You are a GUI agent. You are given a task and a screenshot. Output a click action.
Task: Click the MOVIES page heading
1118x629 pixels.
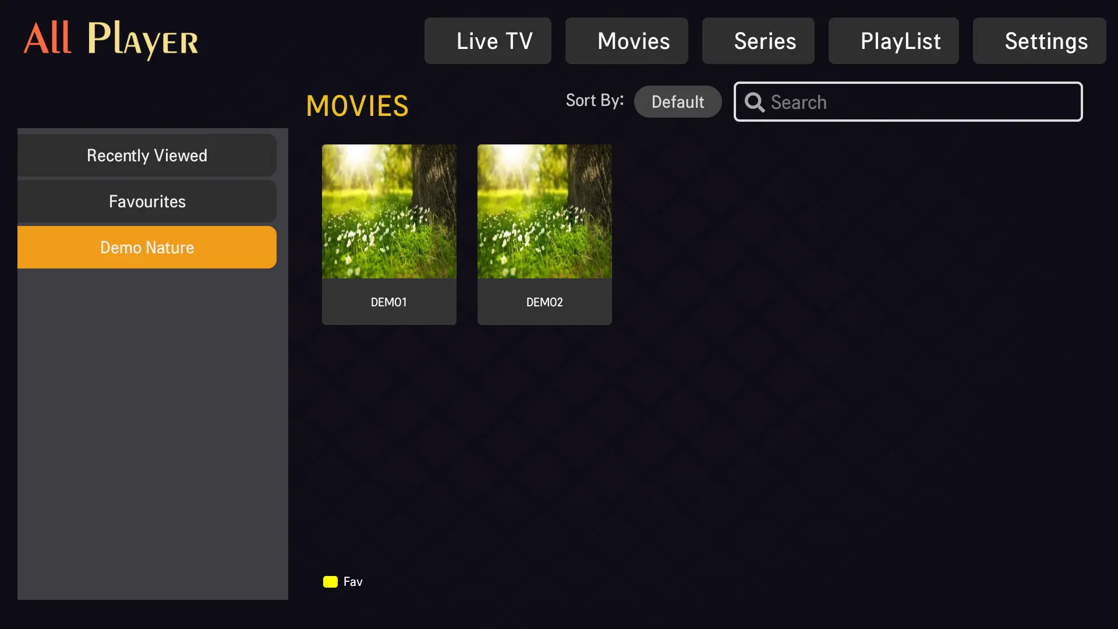coord(358,106)
